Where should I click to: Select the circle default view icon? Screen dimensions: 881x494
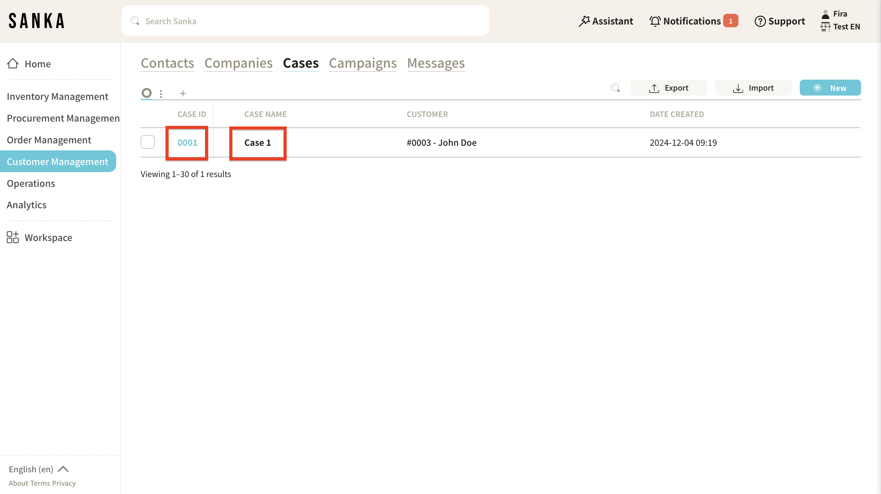click(x=147, y=92)
